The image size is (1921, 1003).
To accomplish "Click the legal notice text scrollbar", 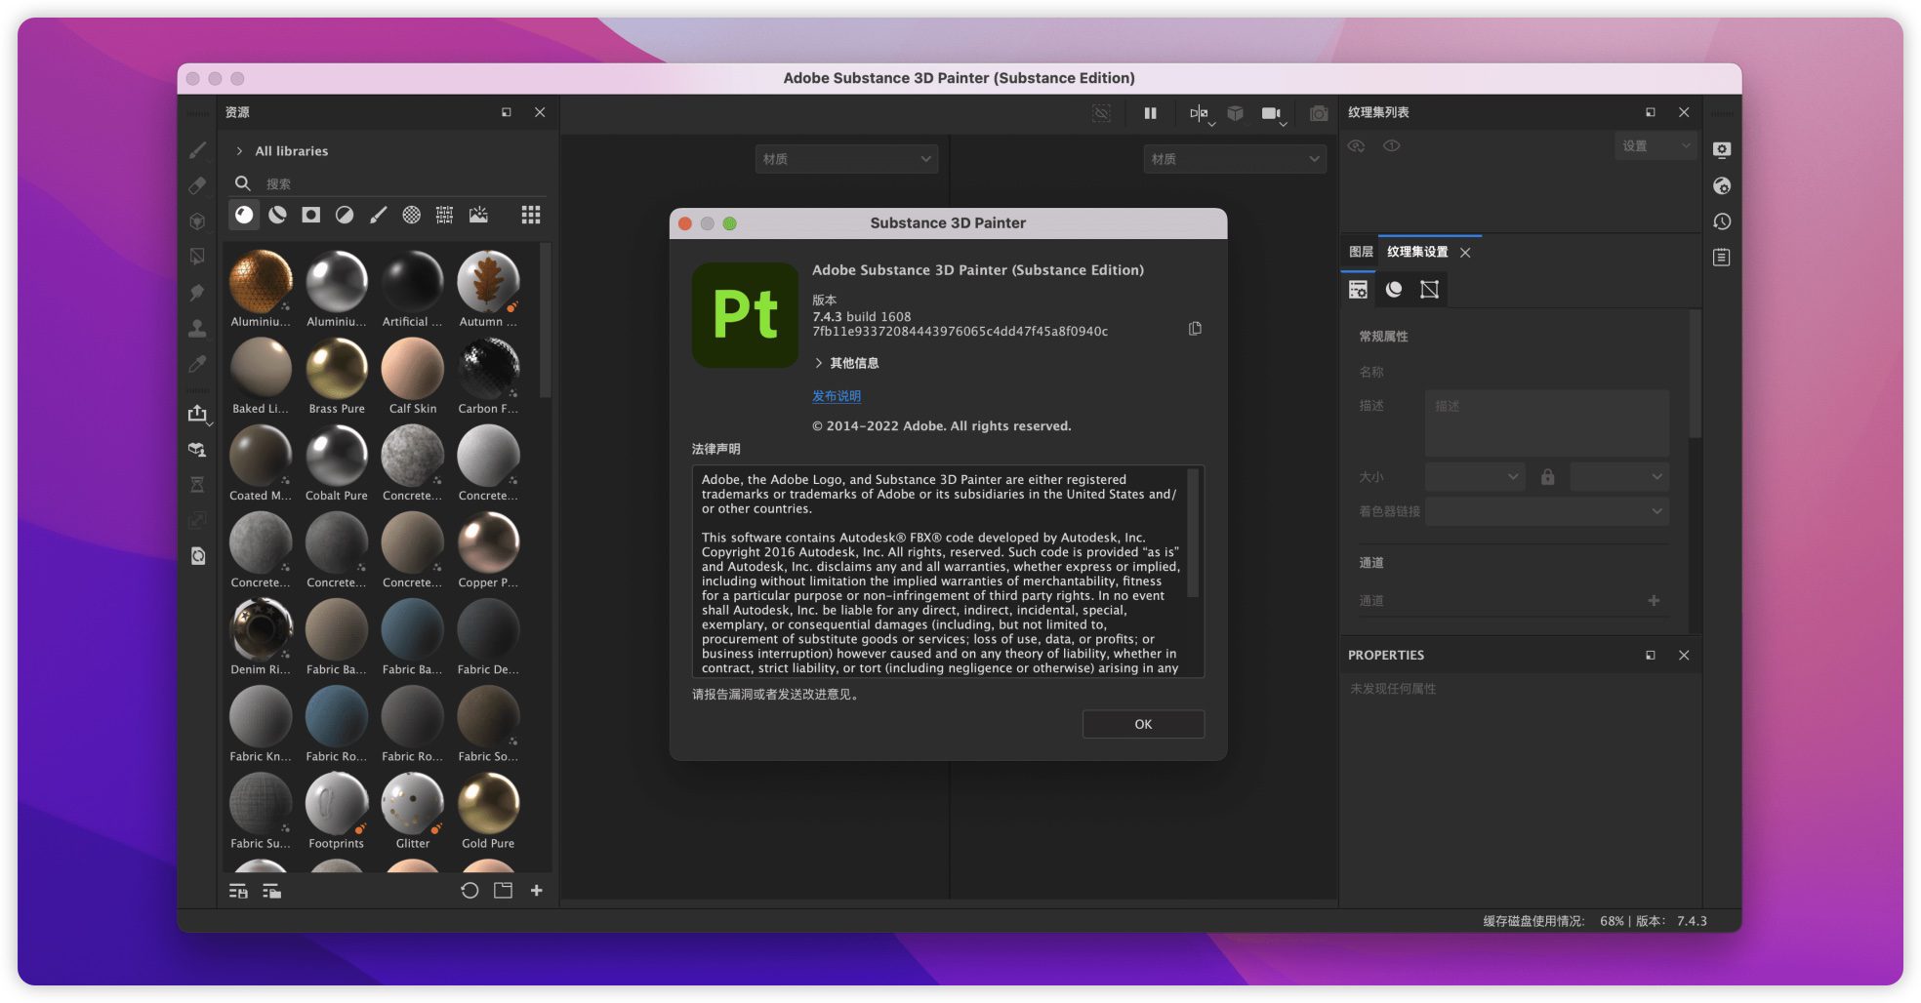I will [1193, 534].
